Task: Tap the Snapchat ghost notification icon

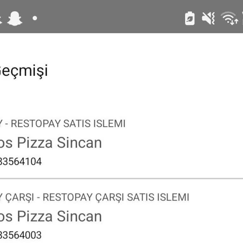Action: pyautogui.click(x=15, y=18)
